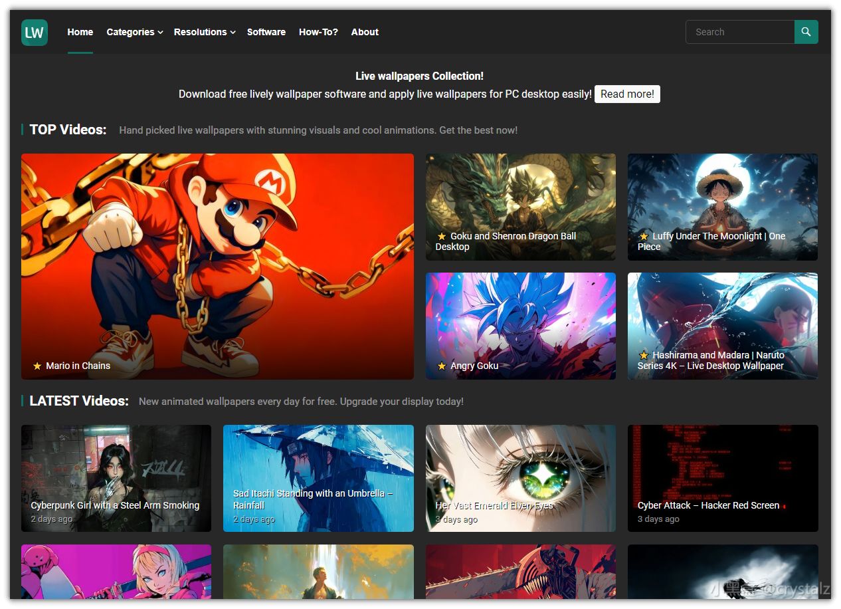Open the Cyber Attack Hacker Red Screen thumbnail

(x=723, y=478)
